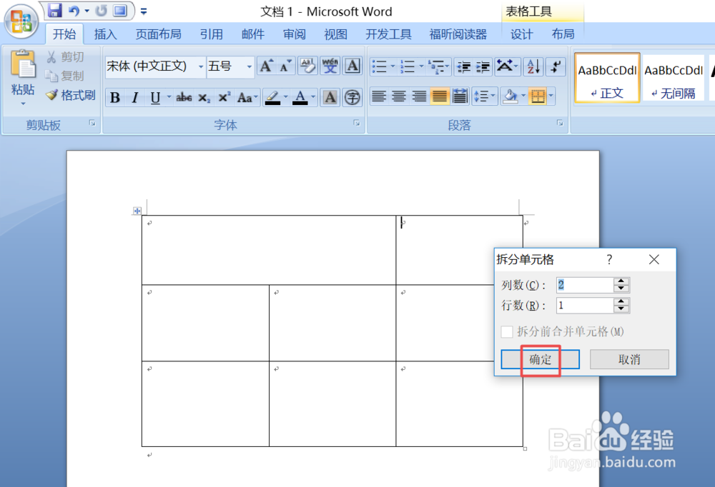Open phonetic guide (wén) tool
The width and height of the screenshot is (715, 487).
(330, 66)
